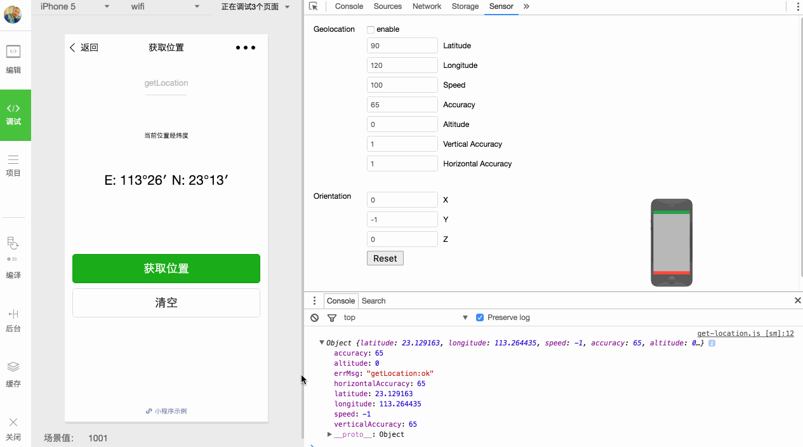
Task: Toggle the Preserve log checkbox
Action: coord(480,317)
